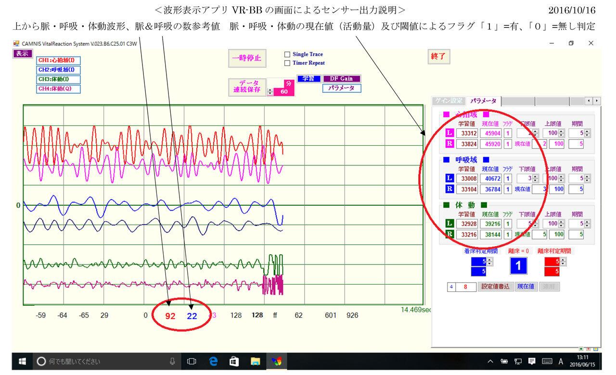Switch to the ゲイン設定 tab
Screen dimensions: 616x375
click(x=448, y=101)
